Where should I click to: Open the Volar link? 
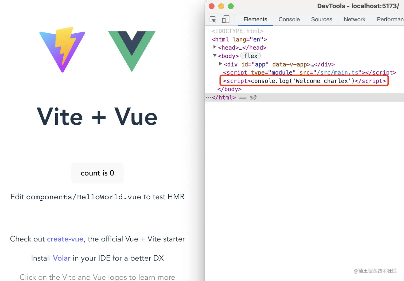pos(62,258)
